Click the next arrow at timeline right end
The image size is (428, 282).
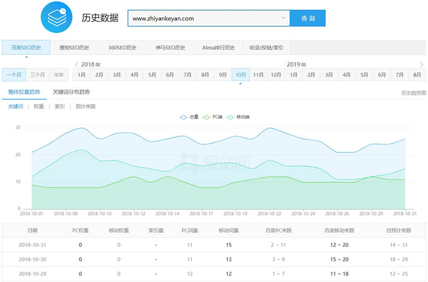(x=422, y=65)
